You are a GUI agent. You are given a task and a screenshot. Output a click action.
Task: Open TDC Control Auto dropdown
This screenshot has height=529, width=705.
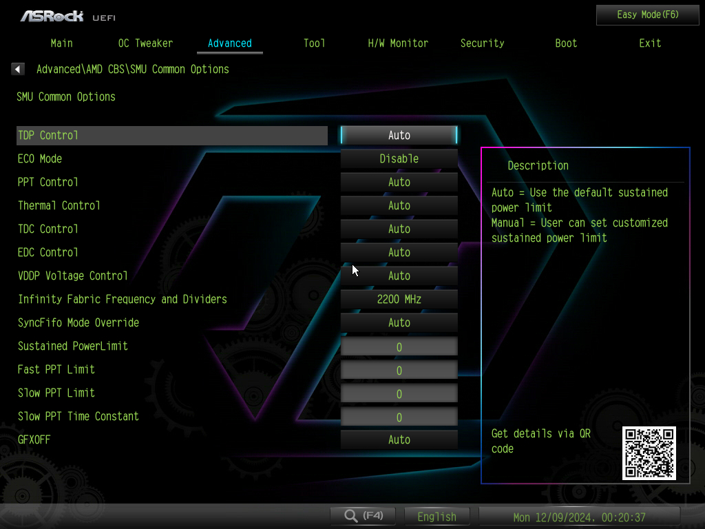click(399, 229)
